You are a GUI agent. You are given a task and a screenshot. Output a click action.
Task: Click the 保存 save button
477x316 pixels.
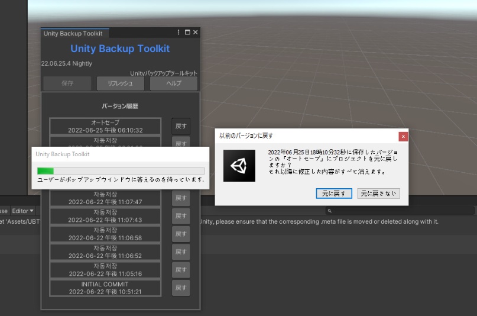pyautogui.click(x=67, y=83)
